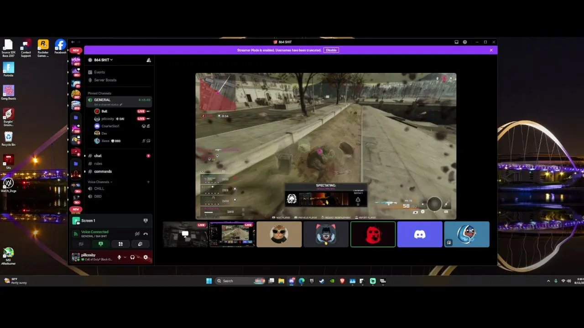Open User Settings gear icon
This screenshot has height=328, width=584.
pyautogui.click(x=146, y=257)
